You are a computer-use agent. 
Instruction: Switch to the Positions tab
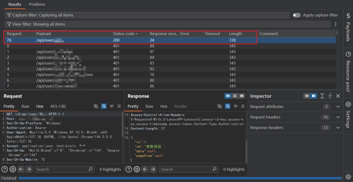point(37,4)
